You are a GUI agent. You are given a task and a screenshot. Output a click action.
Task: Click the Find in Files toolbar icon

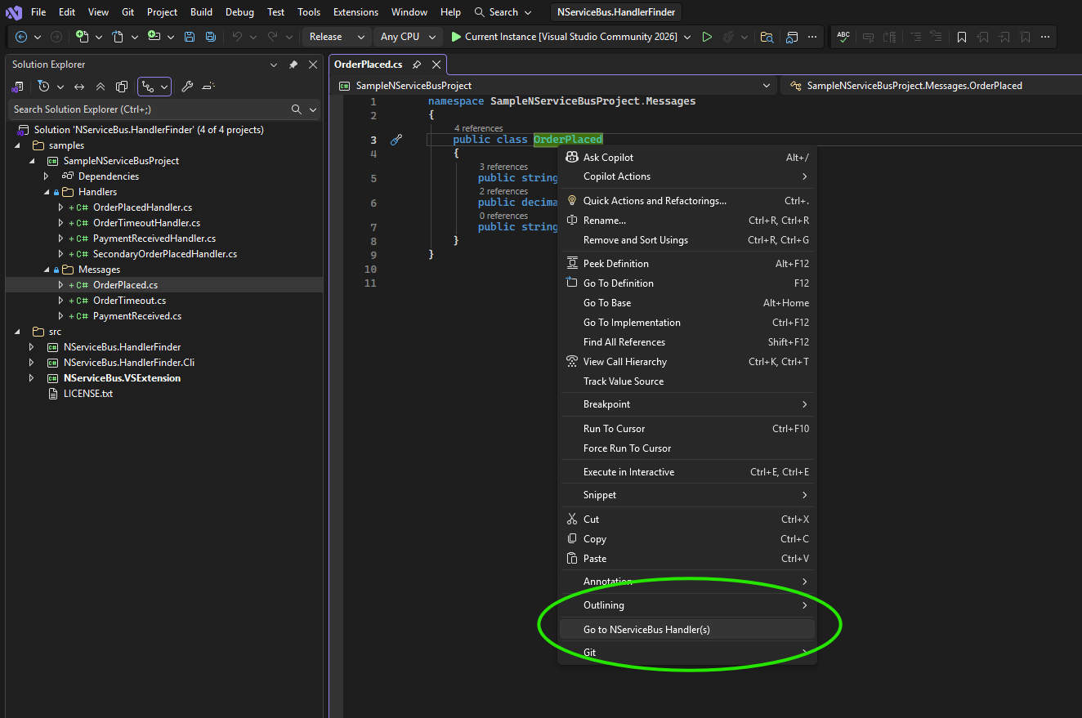point(767,37)
